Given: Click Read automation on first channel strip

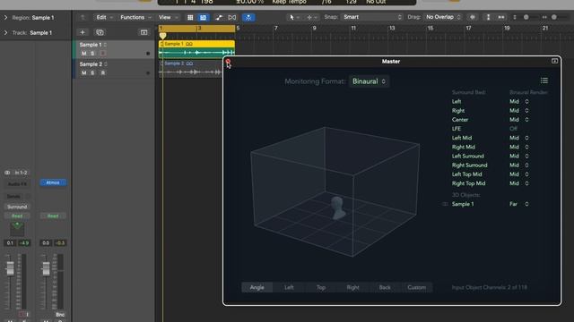Looking at the screenshot, I should [17, 216].
